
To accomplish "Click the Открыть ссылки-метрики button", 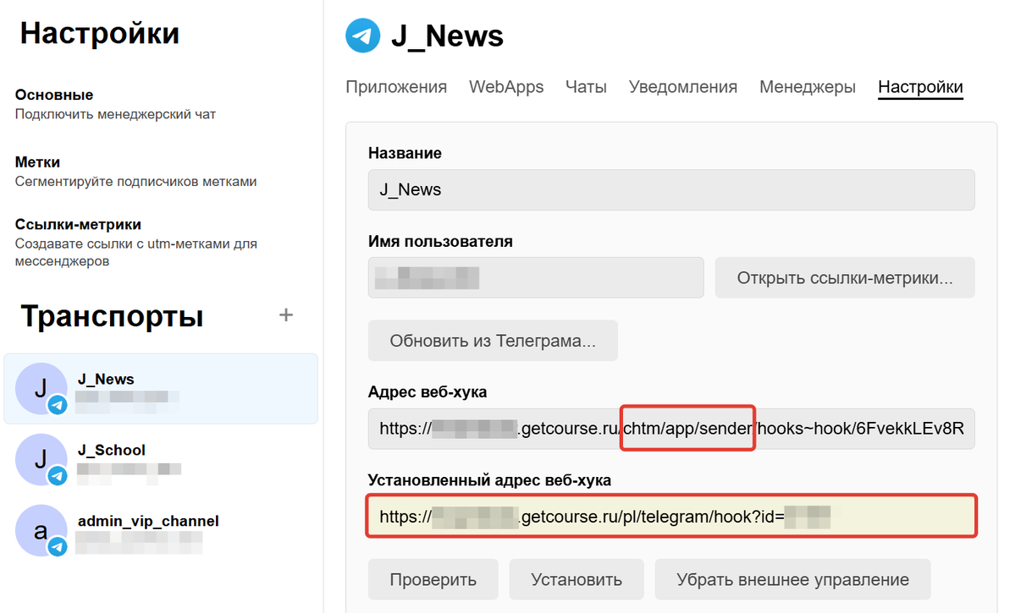I will tap(845, 278).
